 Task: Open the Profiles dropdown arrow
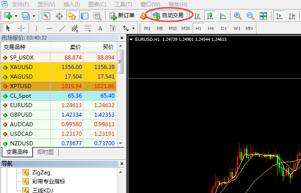click(34, 16)
